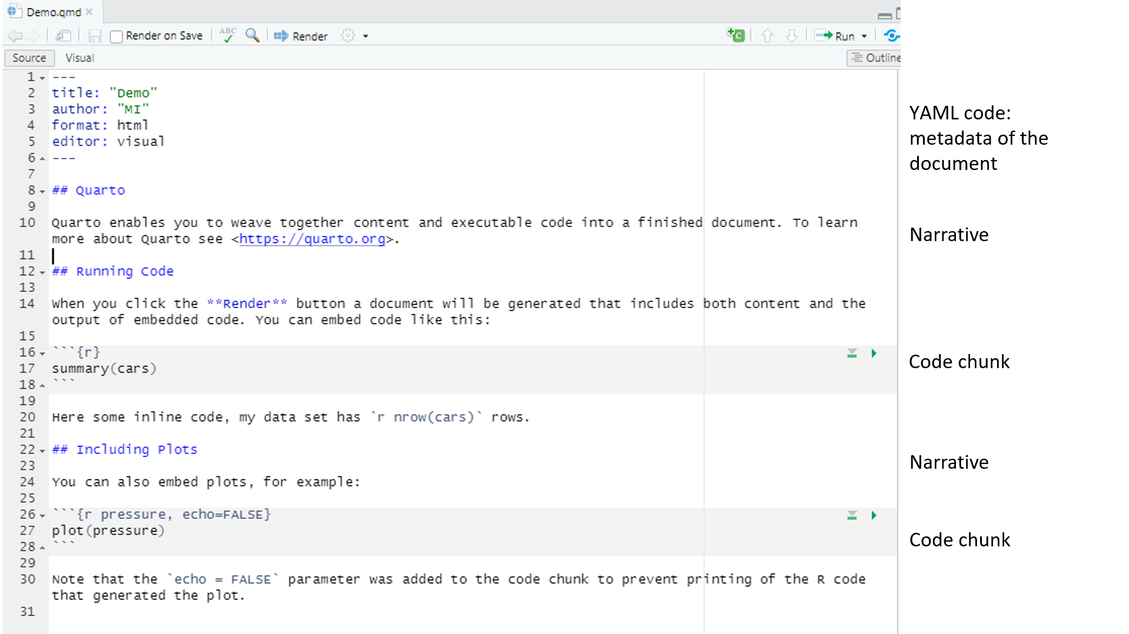This screenshot has width=1129, height=634.
Task: Click the author "MI" line
Action: (101, 109)
